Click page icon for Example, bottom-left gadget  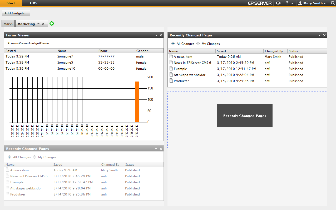tap(7, 182)
